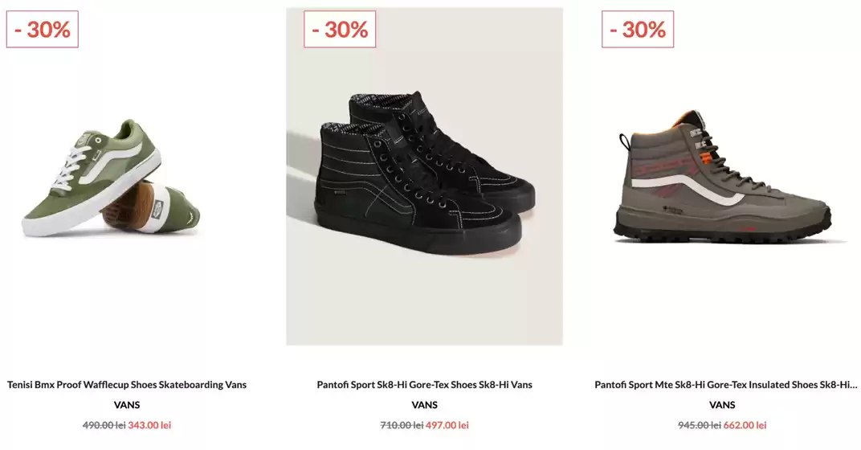This screenshot has height=450, width=861.
Task: Open Pantofi Sport Mte Sk8-Hi Gore-Tex Insulated title
Action: click(x=725, y=385)
